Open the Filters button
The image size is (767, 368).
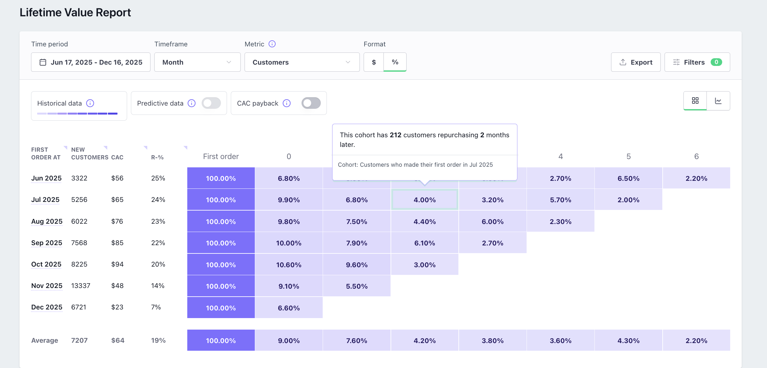coord(697,62)
